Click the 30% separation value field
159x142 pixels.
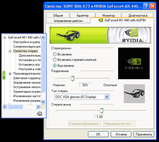click(85, 85)
